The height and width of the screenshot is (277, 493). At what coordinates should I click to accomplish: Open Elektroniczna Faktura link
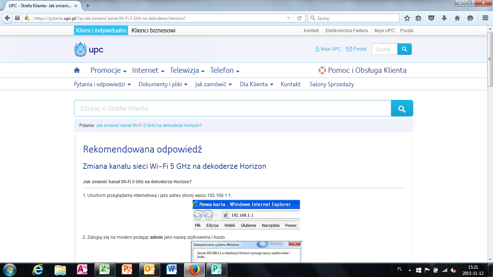(346, 31)
